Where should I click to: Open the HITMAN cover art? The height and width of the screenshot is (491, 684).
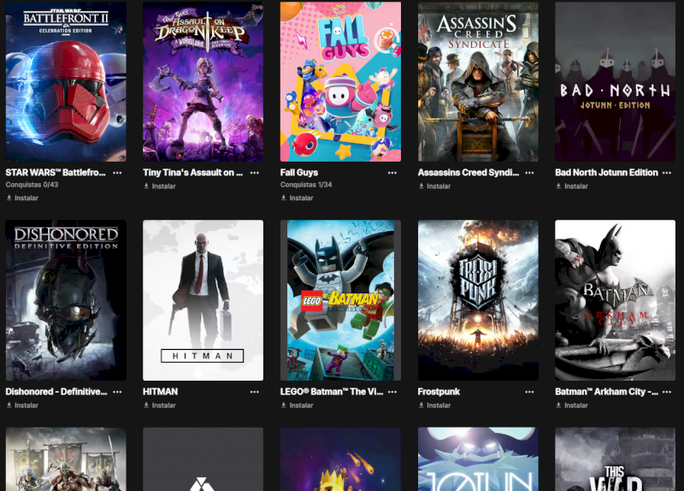203,300
